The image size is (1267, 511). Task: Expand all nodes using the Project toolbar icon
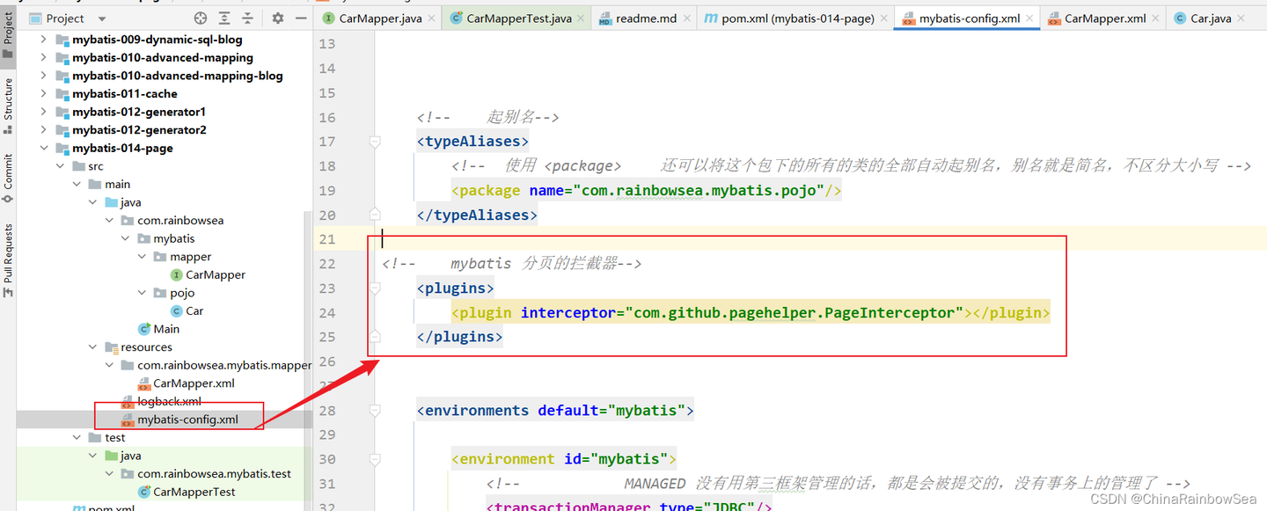pyautogui.click(x=225, y=18)
